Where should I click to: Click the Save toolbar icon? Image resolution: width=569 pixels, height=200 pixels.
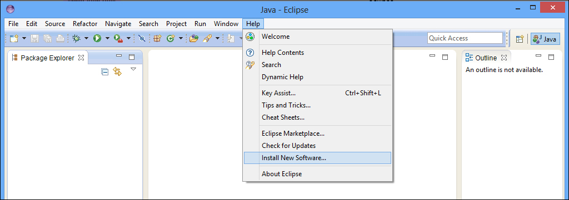pyautogui.click(x=34, y=38)
